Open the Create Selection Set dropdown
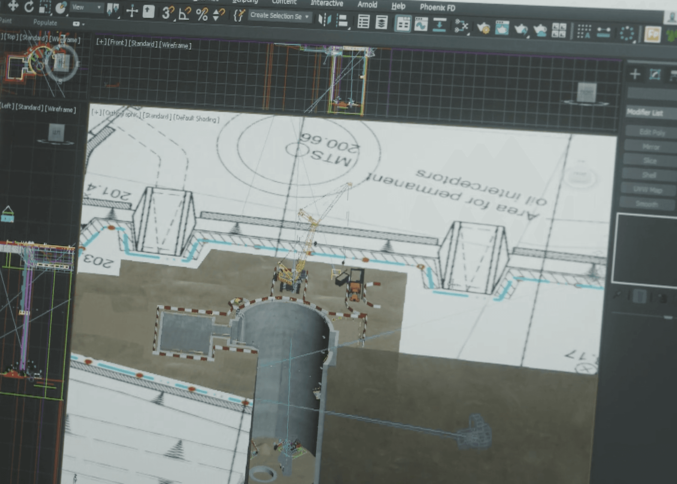 pyautogui.click(x=279, y=16)
